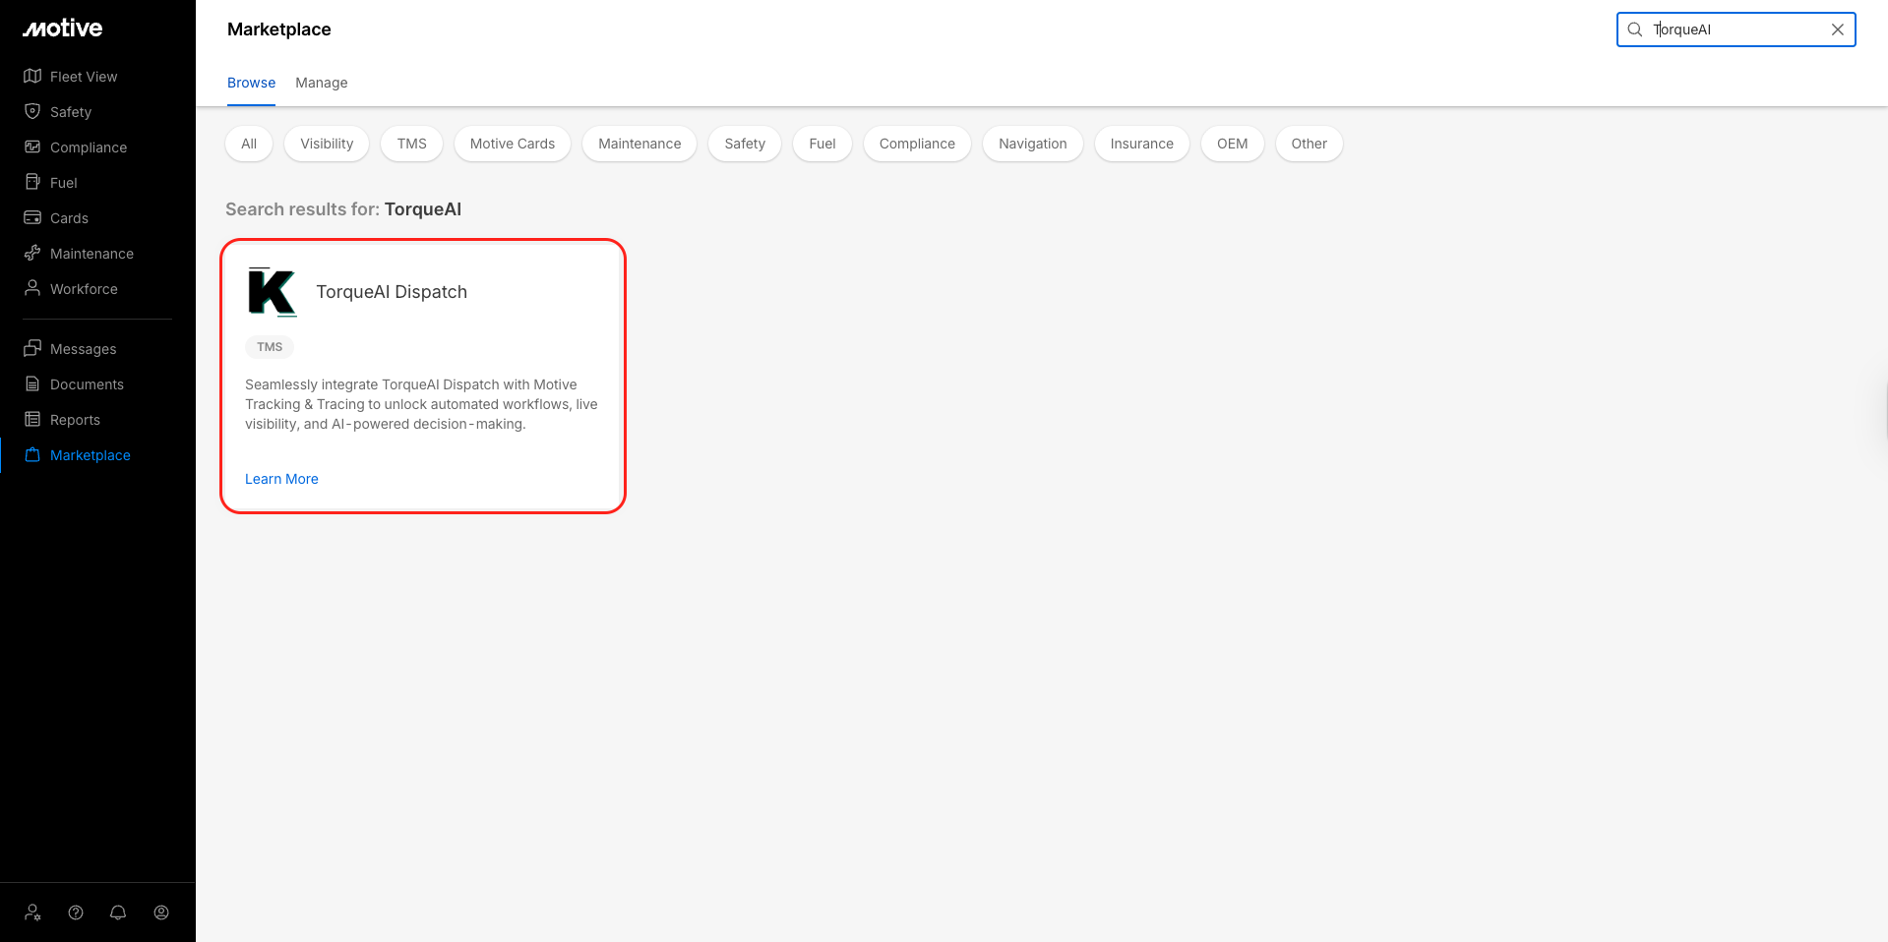The width and height of the screenshot is (1888, 942).
Task: Click the TorqueAI Dispatch K logo
Action: coord(273,292)
